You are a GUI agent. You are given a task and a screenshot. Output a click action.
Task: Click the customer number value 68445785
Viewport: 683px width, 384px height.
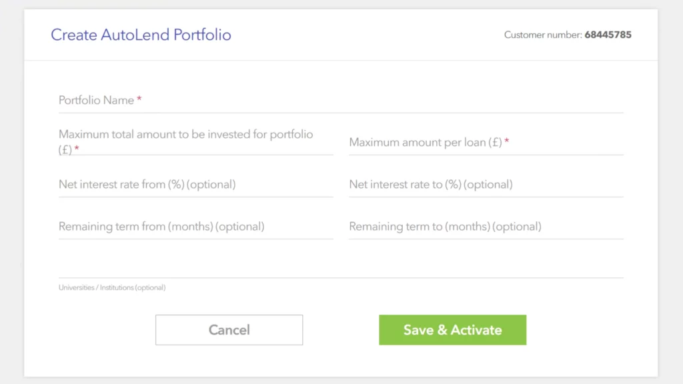click(x=608, y=35)
